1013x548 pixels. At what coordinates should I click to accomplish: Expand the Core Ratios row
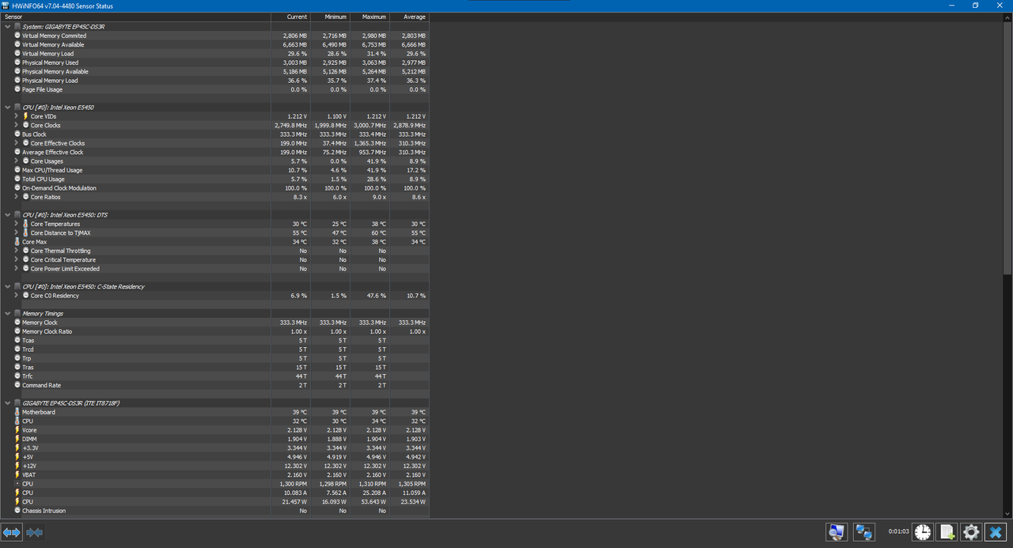16,197
